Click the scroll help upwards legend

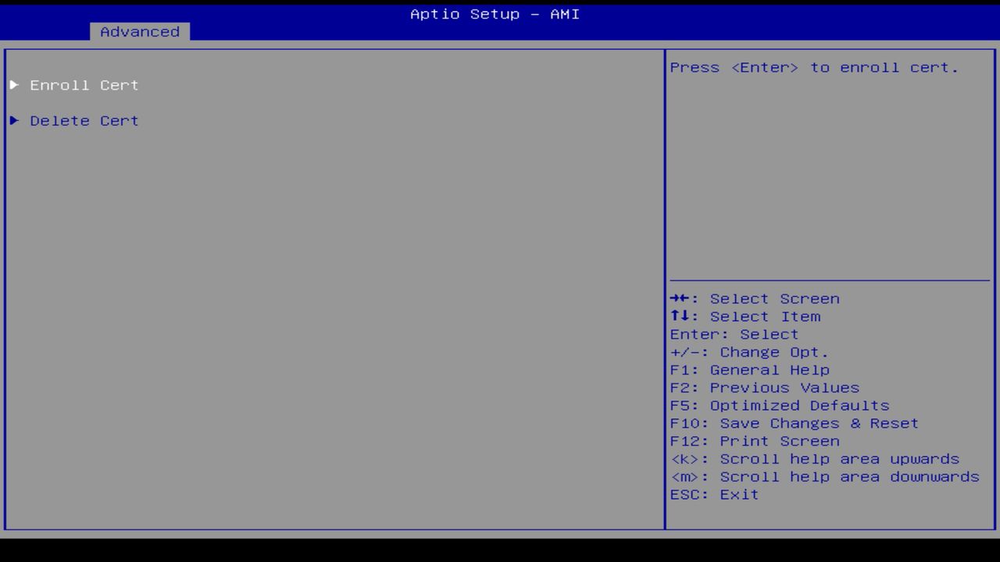[x=815, y=458]
